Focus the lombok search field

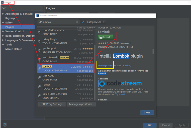(58, 22)
